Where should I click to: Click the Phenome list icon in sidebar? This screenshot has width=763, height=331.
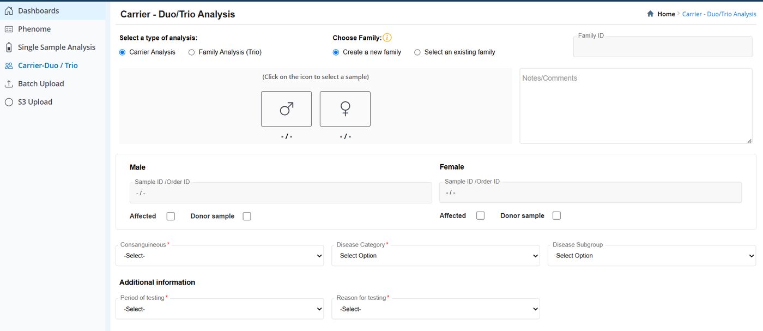click(9, 29)
